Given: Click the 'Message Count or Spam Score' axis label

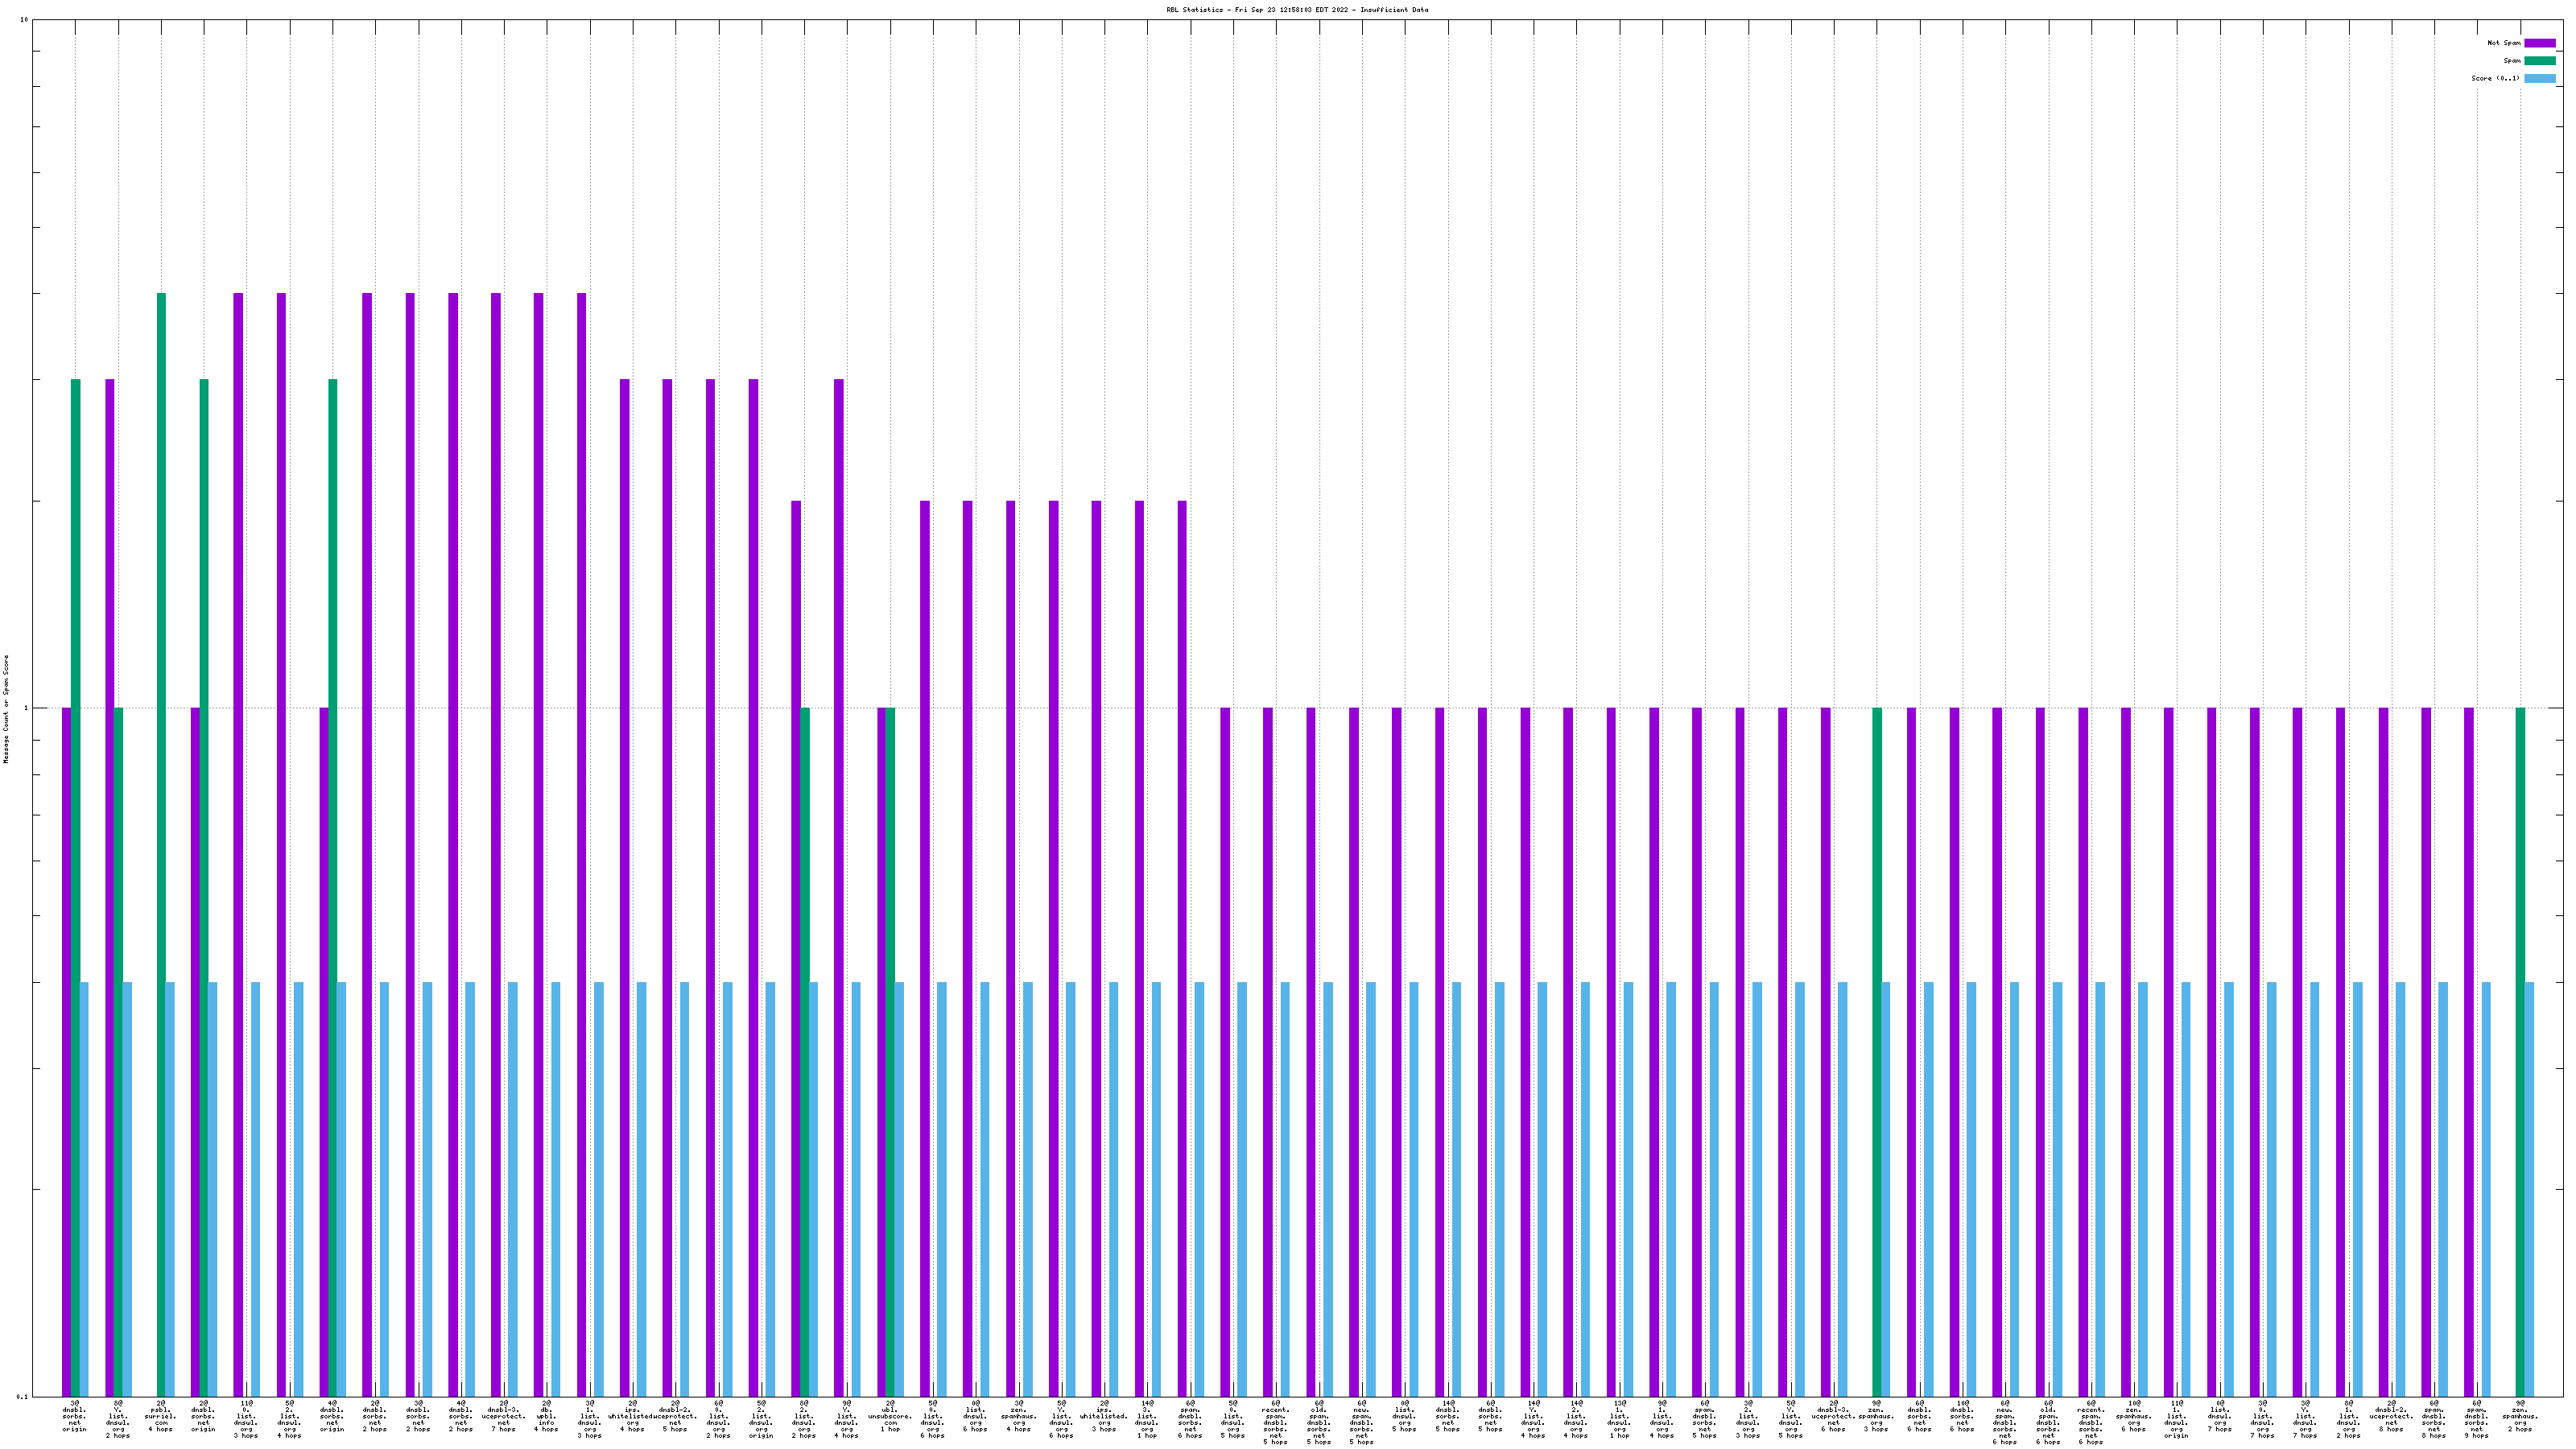Looking at the screenshot, I should (6, 709).
